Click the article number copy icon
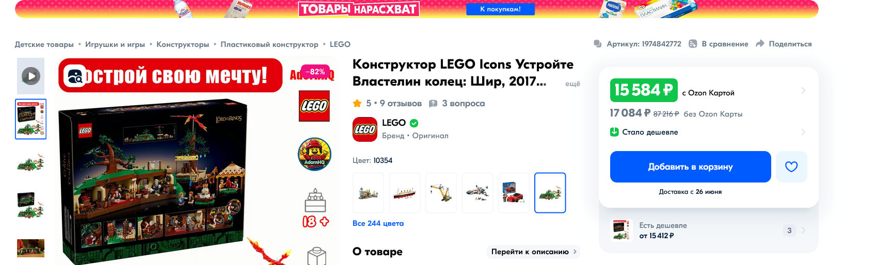Viewport: 876px width, 265px height. click(598, 44)
